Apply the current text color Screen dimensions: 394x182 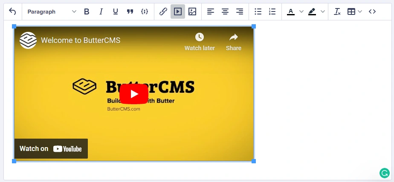point(291,11)
